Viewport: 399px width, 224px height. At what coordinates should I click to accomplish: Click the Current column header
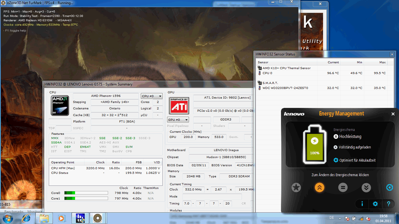point(329,62)
